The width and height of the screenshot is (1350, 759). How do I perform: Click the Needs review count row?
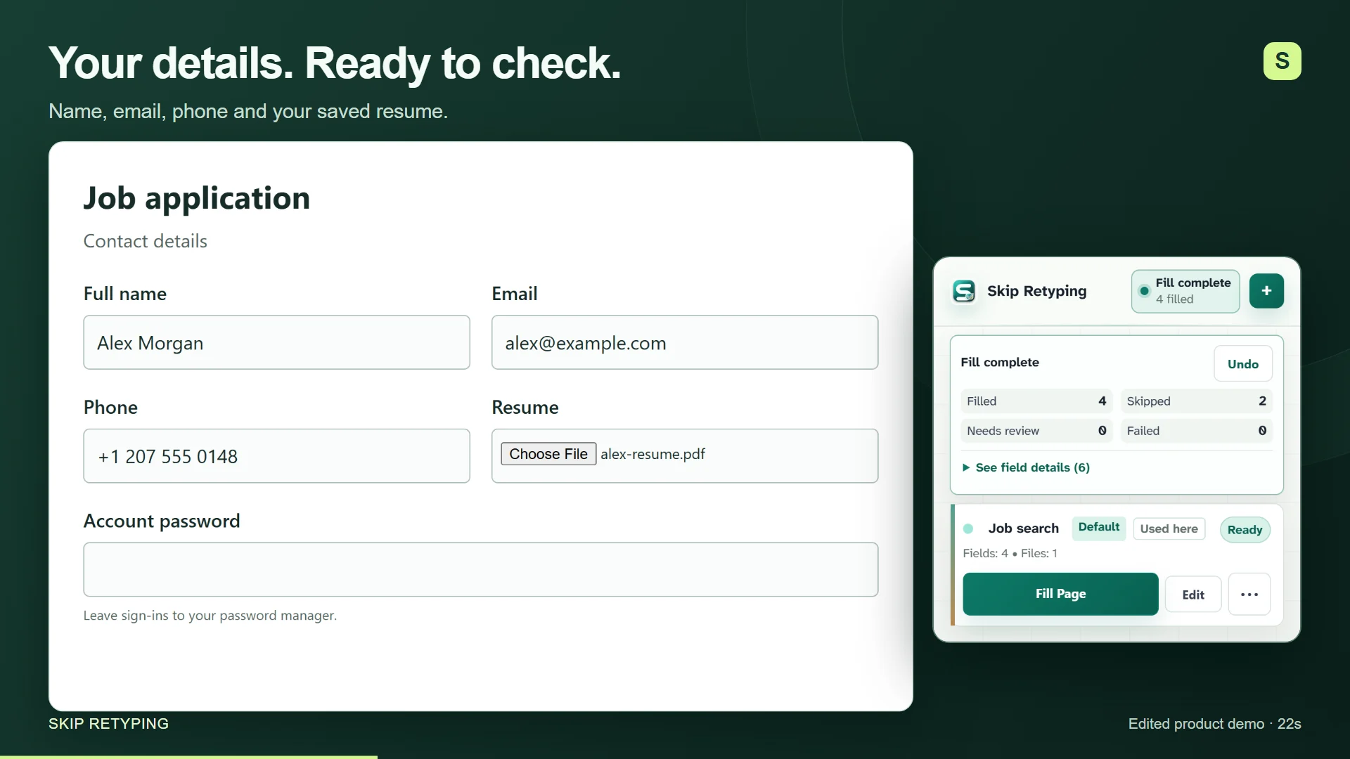pyautogui.click(x=1036, y=431)
